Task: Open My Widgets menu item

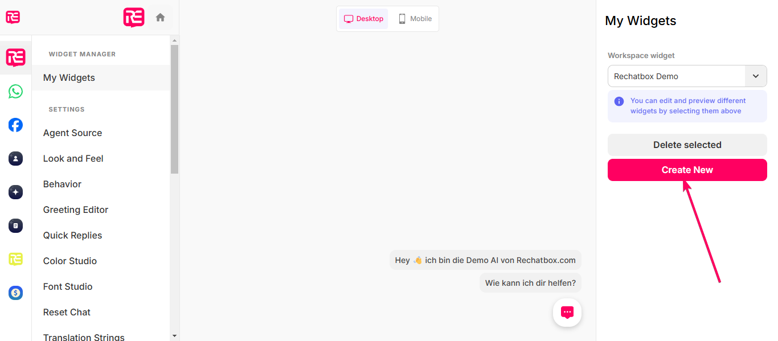Action: pos(101,77)
